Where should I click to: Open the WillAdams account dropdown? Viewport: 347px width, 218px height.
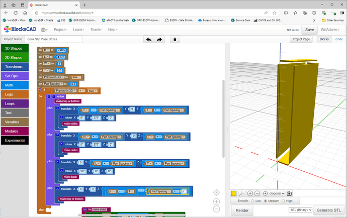click(330, 30)
